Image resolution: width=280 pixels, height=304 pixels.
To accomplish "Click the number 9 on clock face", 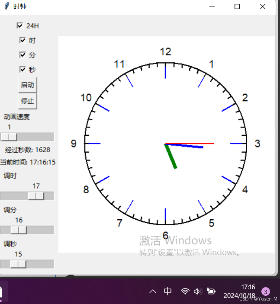I will tap(74, 144).
